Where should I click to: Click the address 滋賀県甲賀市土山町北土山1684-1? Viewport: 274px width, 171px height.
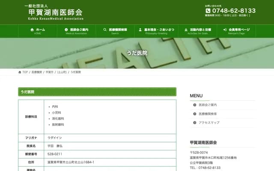(71, 162)
